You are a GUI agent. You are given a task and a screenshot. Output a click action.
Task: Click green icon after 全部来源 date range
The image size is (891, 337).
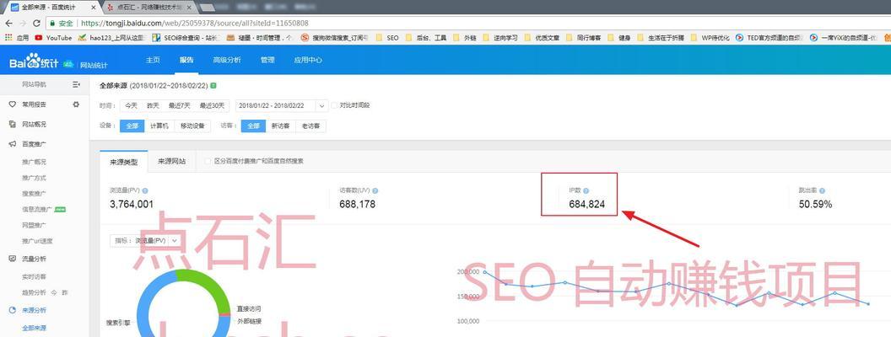[213, 85]
